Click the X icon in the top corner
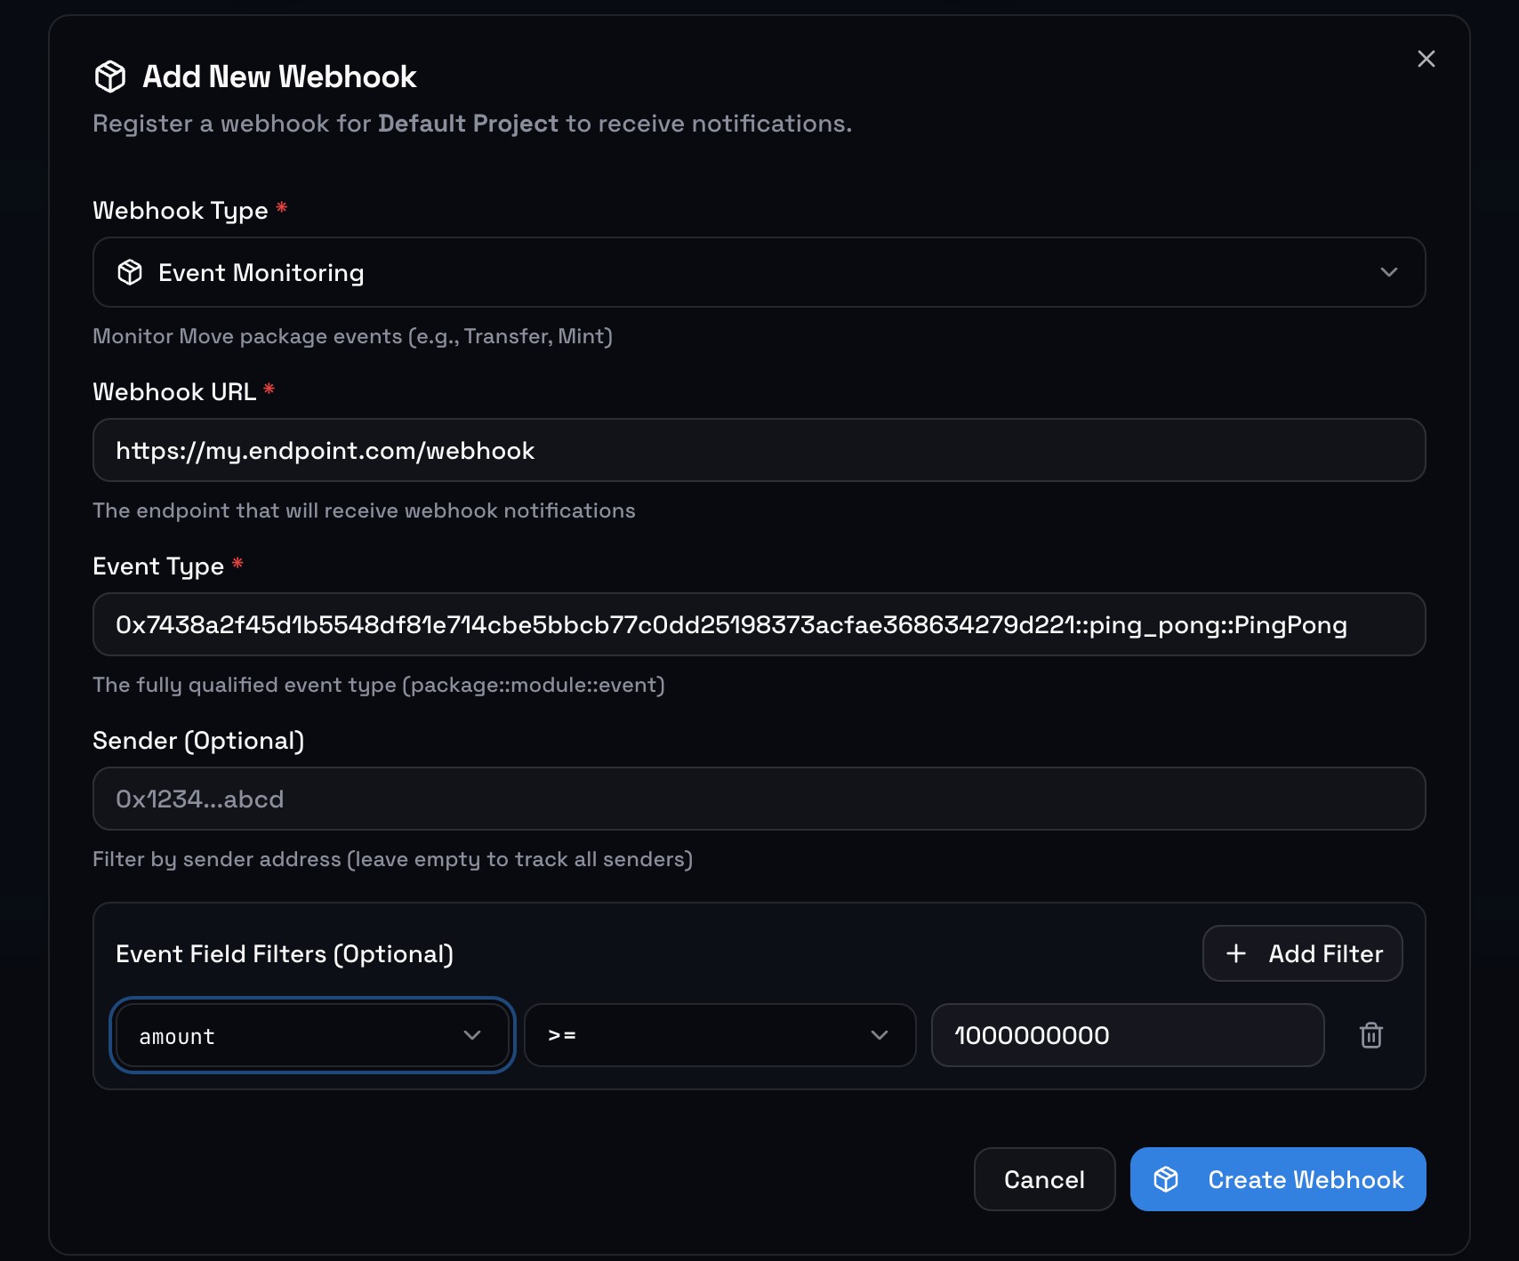 pos(1427,59)
